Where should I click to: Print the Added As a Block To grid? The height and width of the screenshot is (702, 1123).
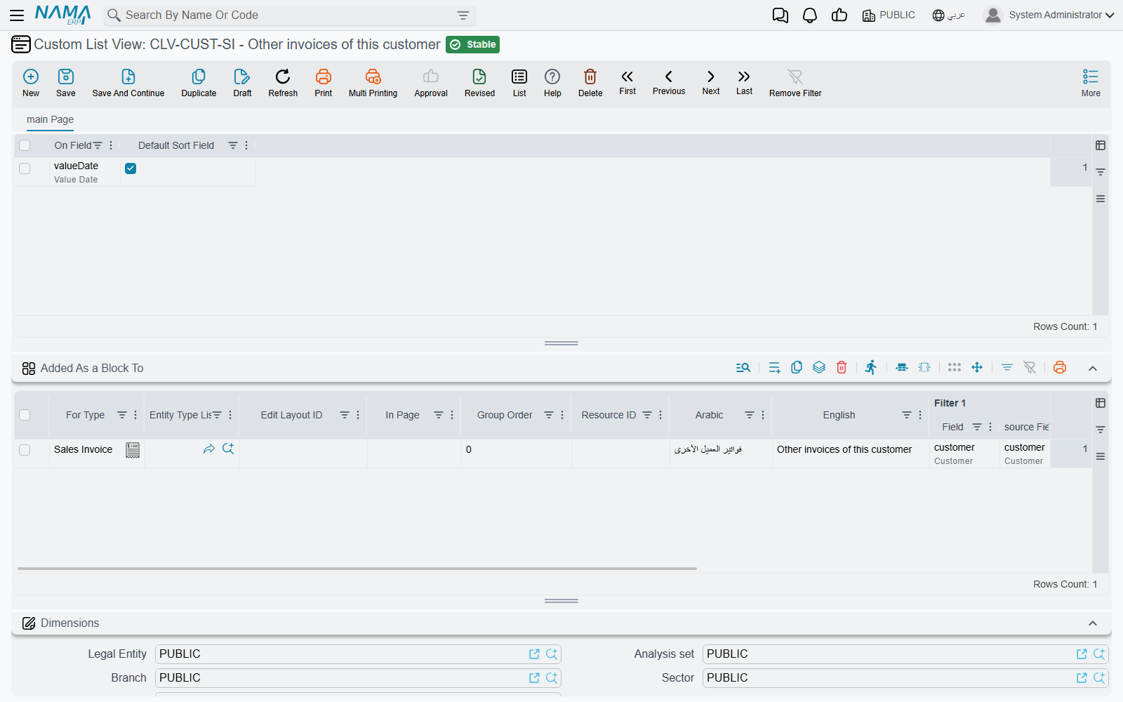pyautogui.click(x=1060, y=368)
